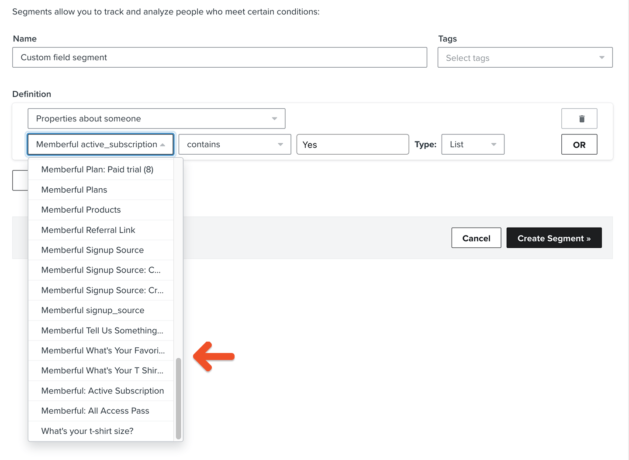The height and width of the screenshot is (460, 629).
Task: Open the contains operator dropdown
Action: pyautogui.click(x=235, y=144)
